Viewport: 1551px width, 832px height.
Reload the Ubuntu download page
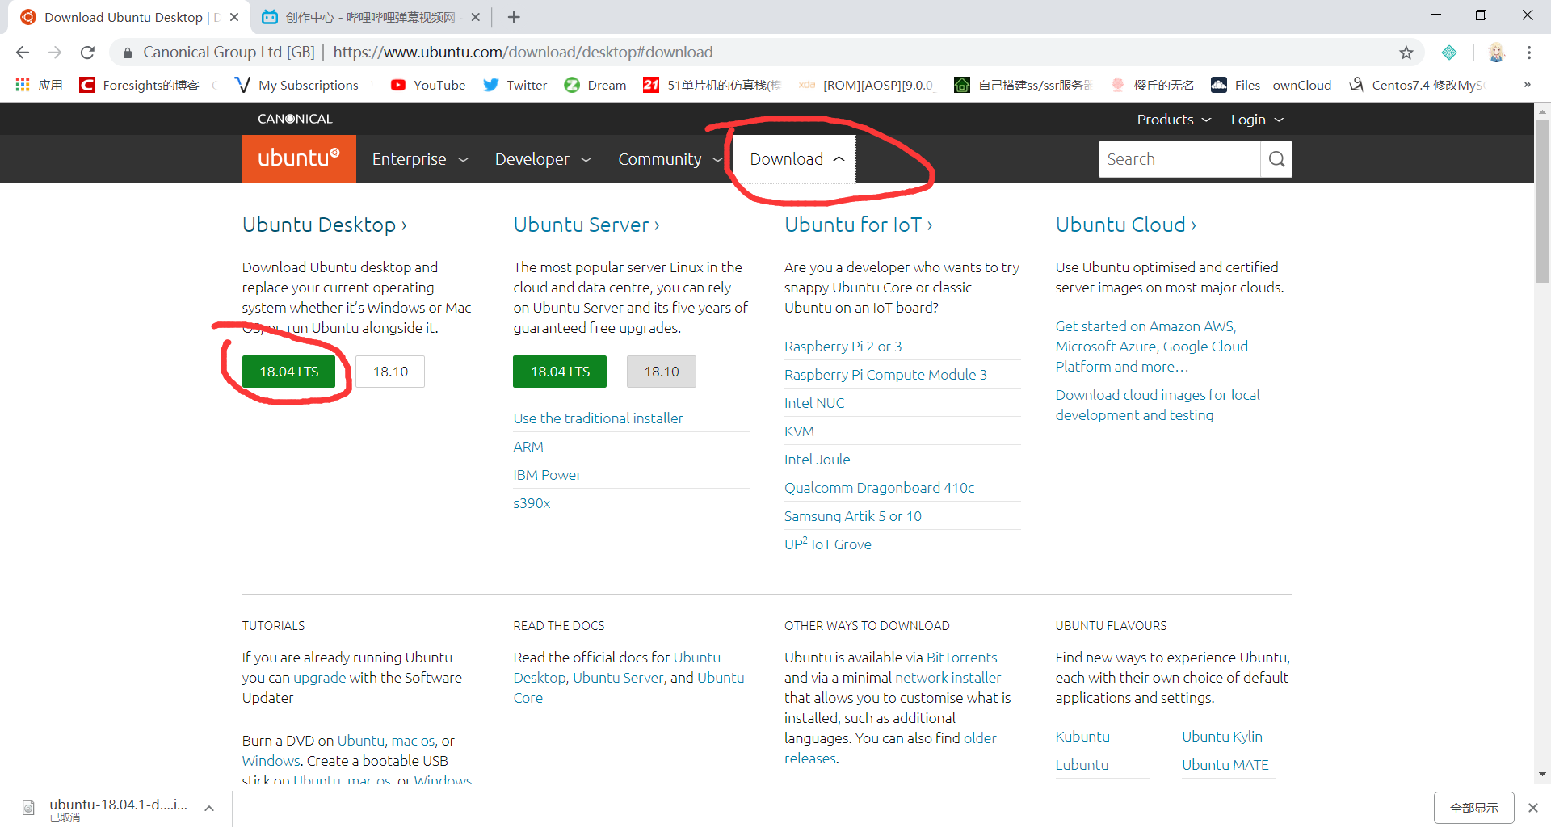(x=87, y=53)
